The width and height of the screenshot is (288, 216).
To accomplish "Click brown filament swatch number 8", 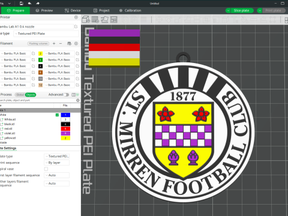I will pos(40,73).
